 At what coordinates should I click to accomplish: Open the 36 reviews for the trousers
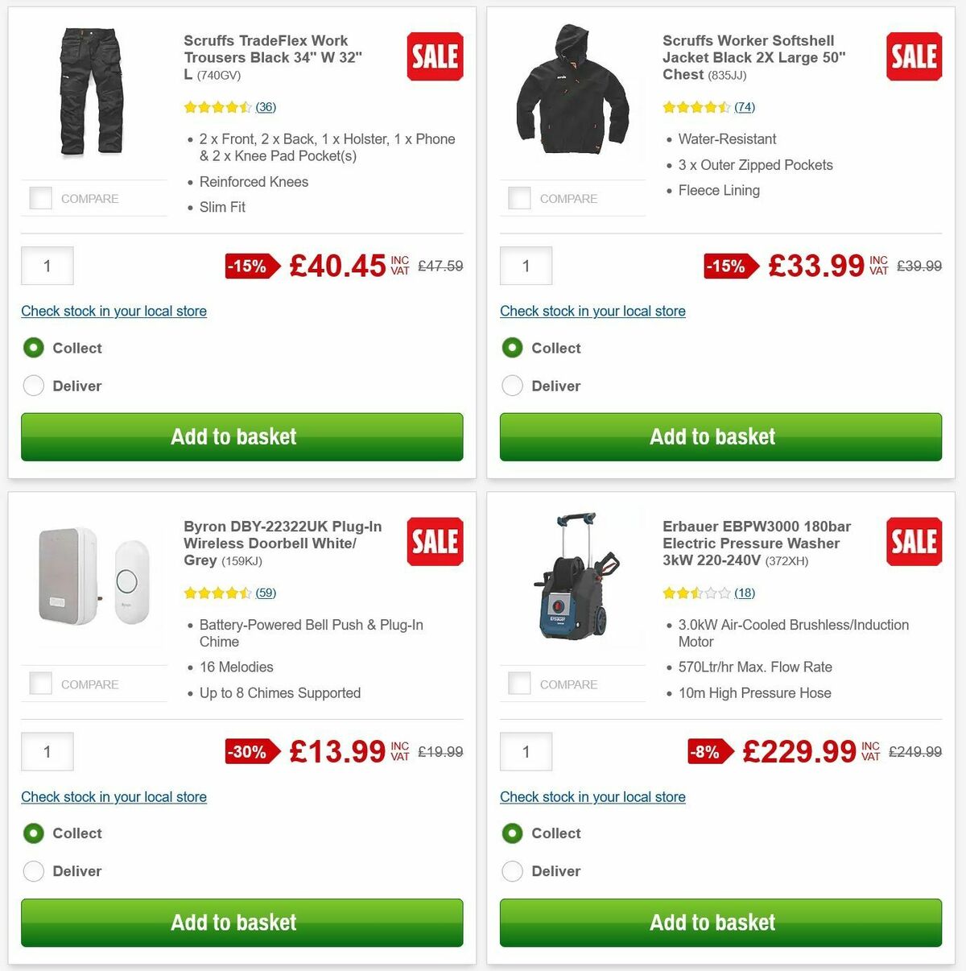266,106
